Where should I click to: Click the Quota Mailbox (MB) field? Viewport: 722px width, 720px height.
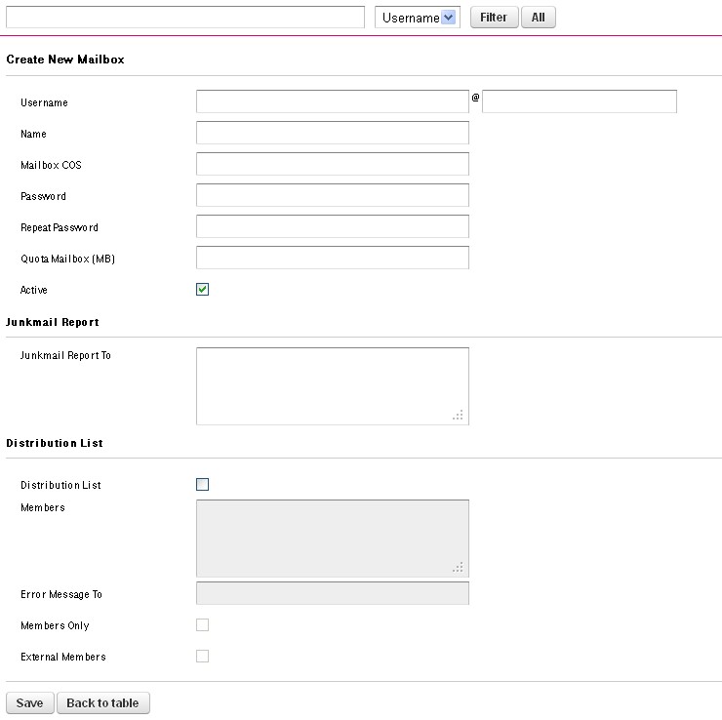(333, 258)
